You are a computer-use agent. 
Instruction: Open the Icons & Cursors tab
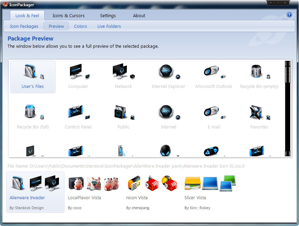click(69, 15)
